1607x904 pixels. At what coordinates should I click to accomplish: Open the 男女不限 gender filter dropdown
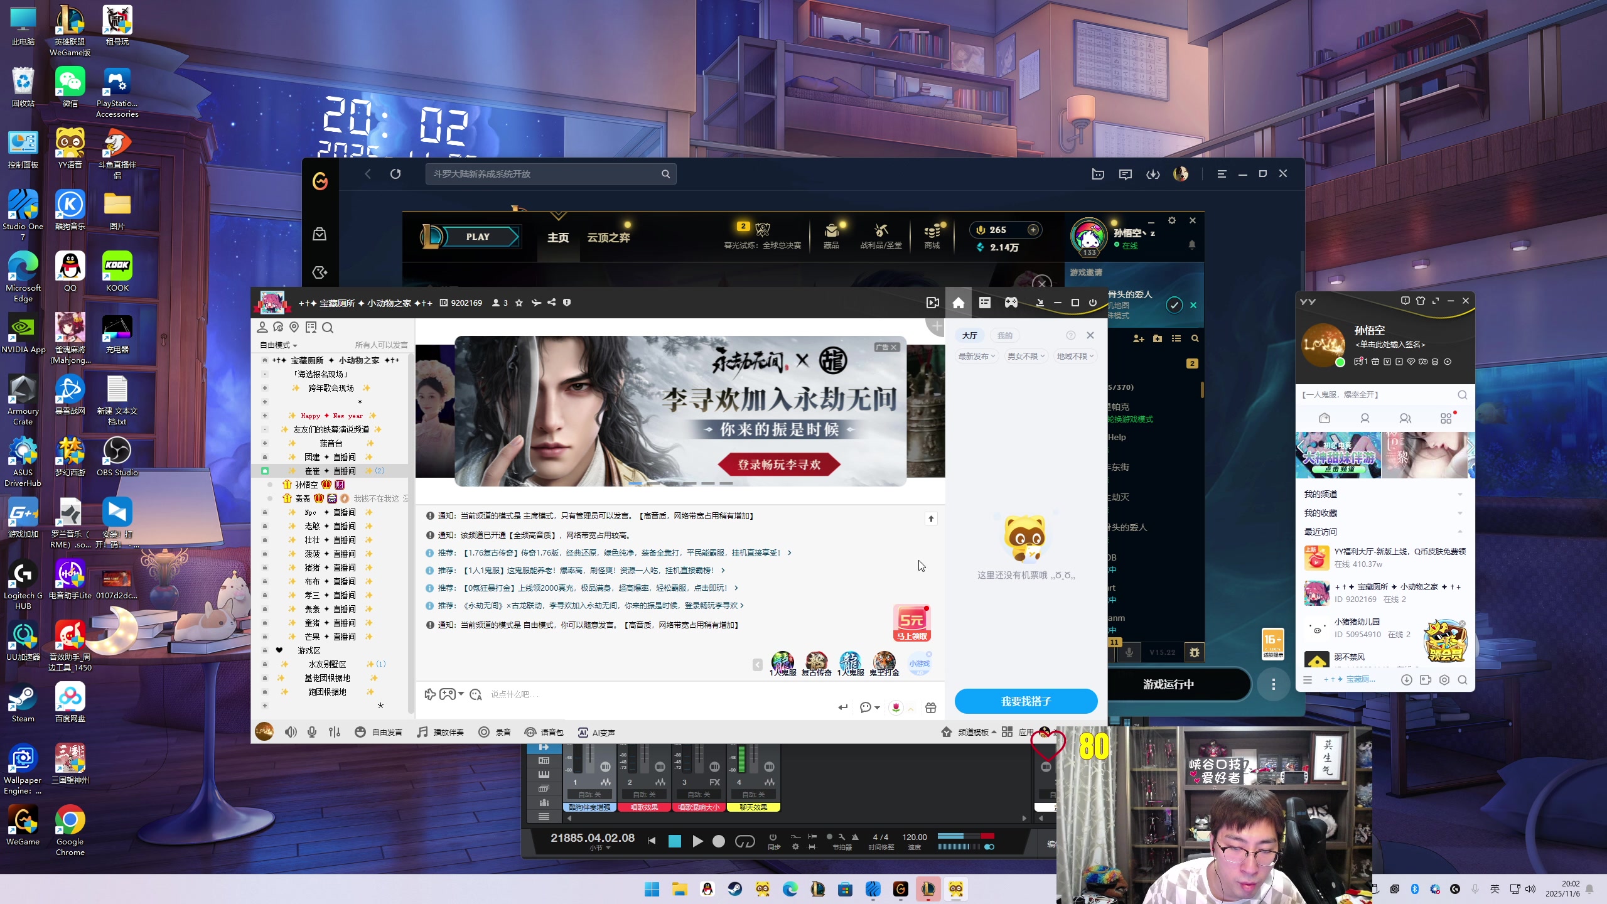coord(1026,356)
